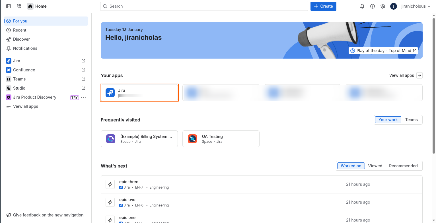Switch to the Recommended tab

403,166
